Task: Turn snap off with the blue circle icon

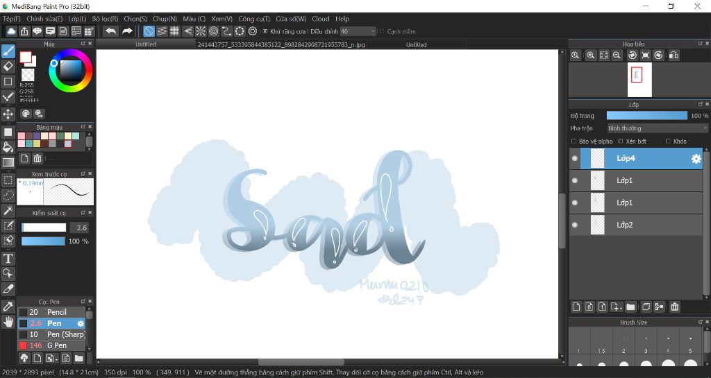Action: click(149, 31)
